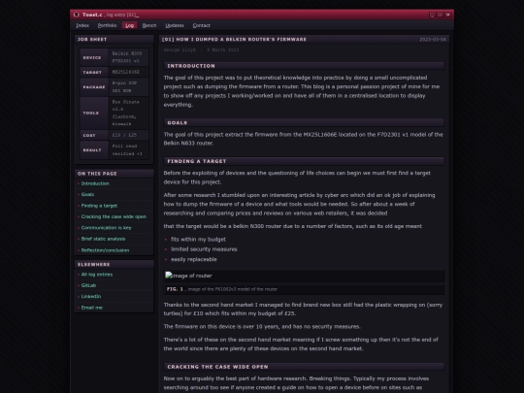
Task: Click the GOALS section heading
Action: pos(304,122)
